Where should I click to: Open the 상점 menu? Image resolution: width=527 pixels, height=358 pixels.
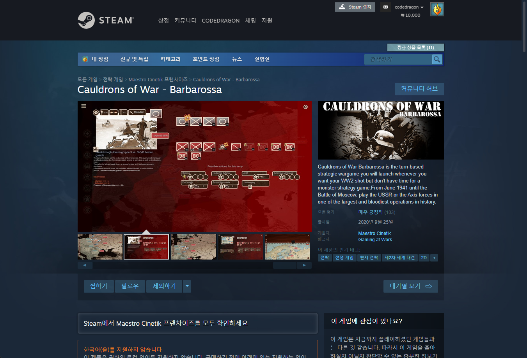[163, 20]
